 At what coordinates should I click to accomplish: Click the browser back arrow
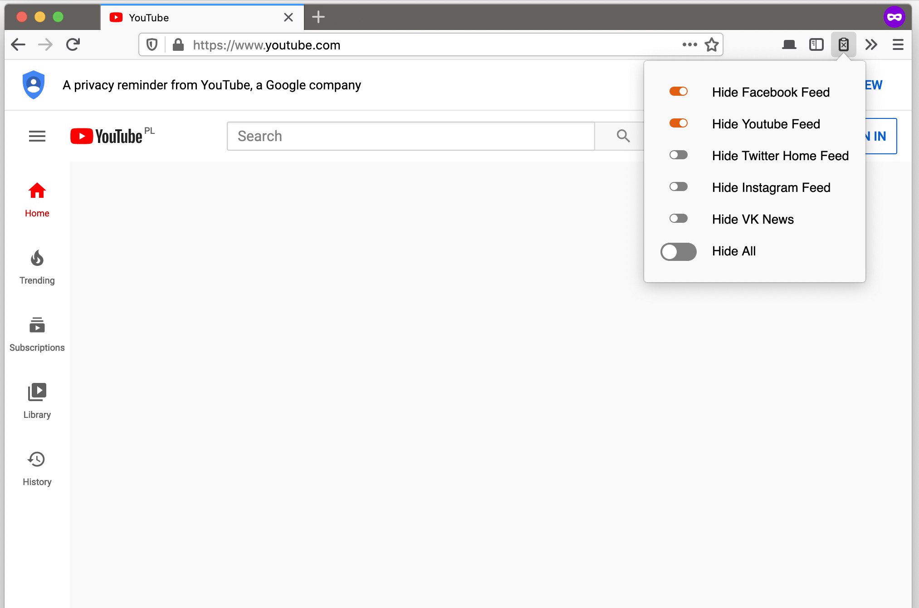click(18, 44)
